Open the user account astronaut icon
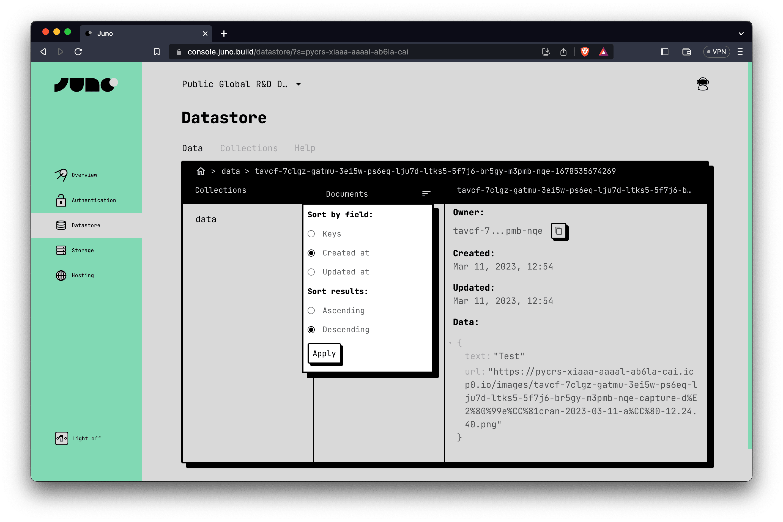The width and height of the screenshot is (783, 522). pyautogui.click(x=703, y=84)
